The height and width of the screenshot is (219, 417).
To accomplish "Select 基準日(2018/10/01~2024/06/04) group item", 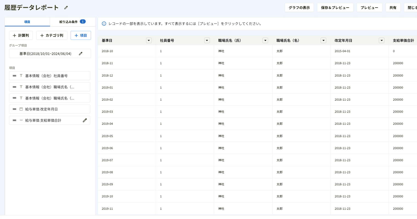I will (x=50, y=54).
